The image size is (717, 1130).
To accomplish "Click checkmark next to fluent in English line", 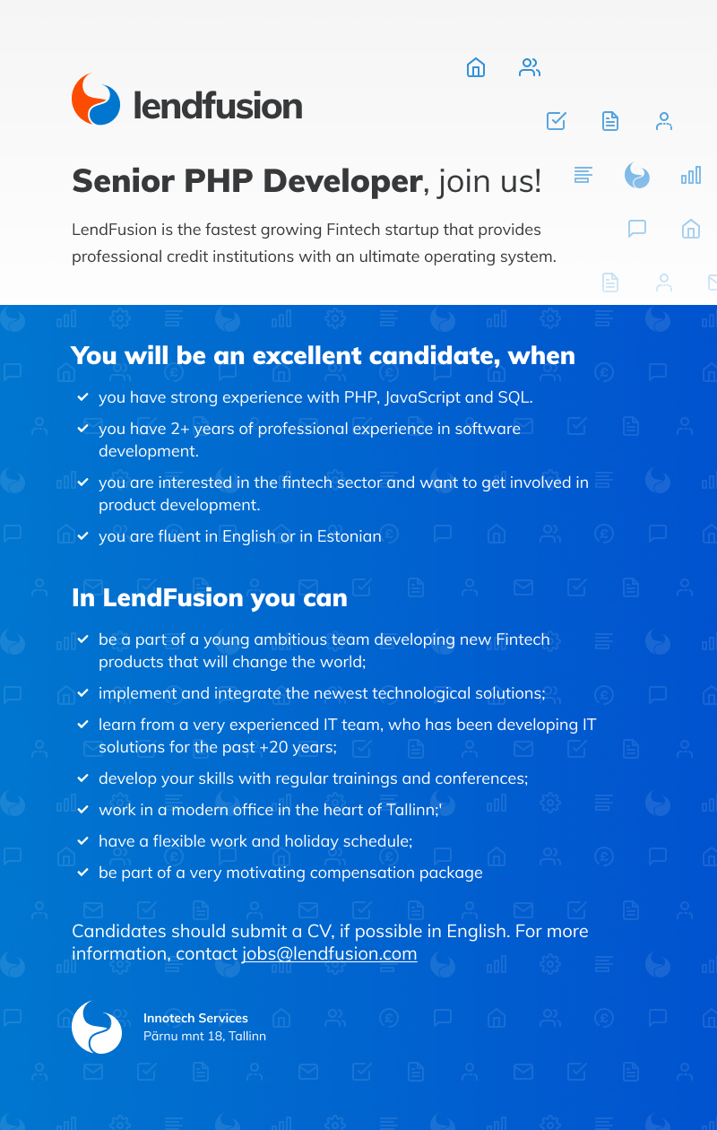I will [82, 536].
